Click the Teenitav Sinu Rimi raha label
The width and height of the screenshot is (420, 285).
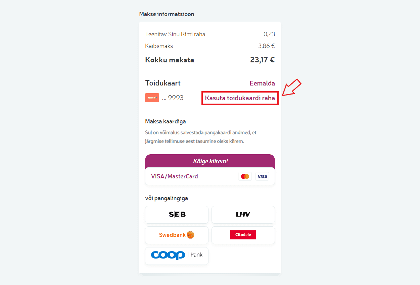tap(175, 34)
